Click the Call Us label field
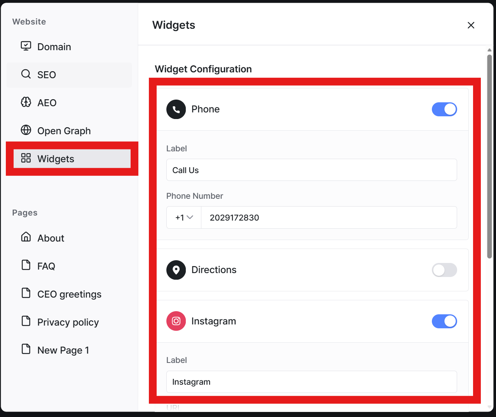 [x=312, y=170]
